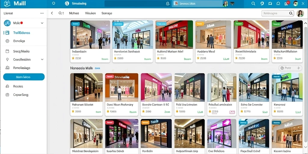Open the three-dots menu beside Lloreat

tap(42, 13)
